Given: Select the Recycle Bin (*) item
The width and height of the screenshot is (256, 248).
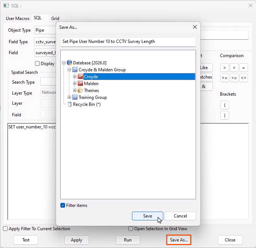Looking at the screenshot, I should (x=87, y=104).
